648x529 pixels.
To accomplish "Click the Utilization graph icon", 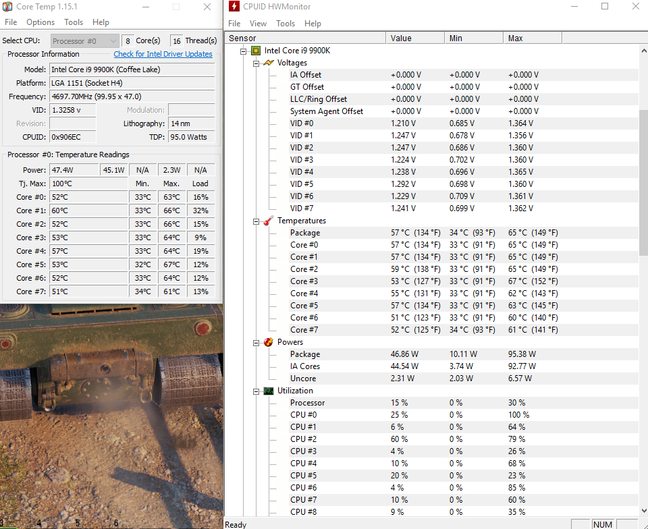I will 269,391.
